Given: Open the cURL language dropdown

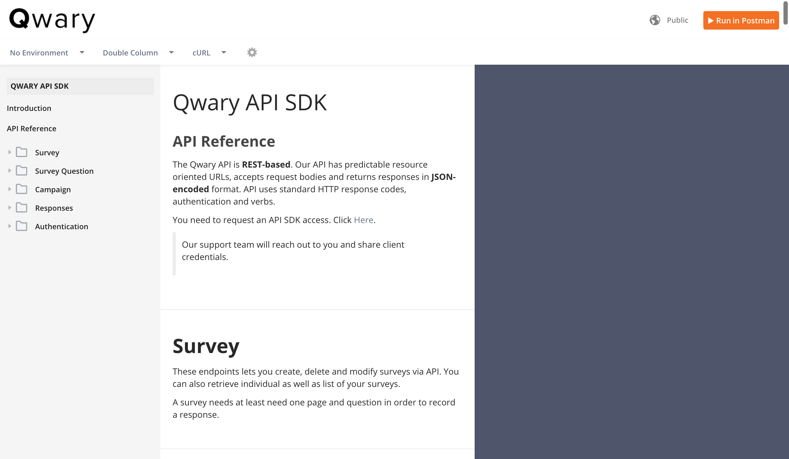Looking at the screenshot, I should click(x=209, y=53).
